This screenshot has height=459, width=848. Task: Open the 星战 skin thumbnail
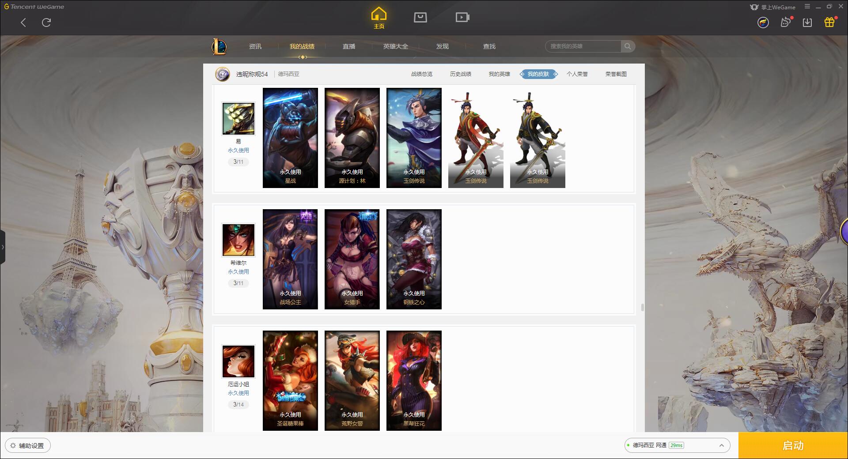(x=290, y=138)
